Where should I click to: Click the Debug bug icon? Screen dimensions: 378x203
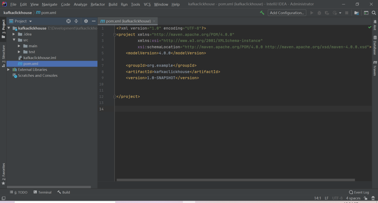(319, 13)
